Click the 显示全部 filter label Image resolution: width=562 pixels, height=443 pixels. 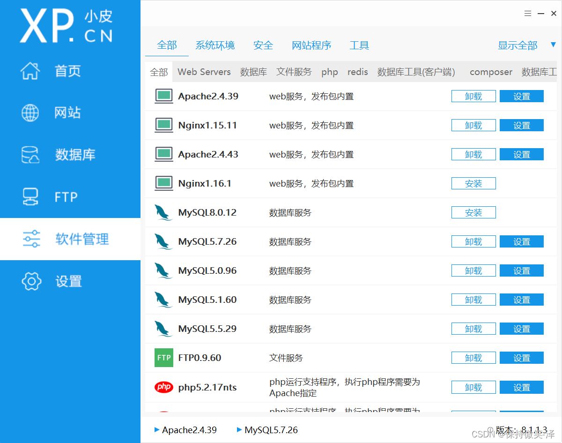(518, 45)
